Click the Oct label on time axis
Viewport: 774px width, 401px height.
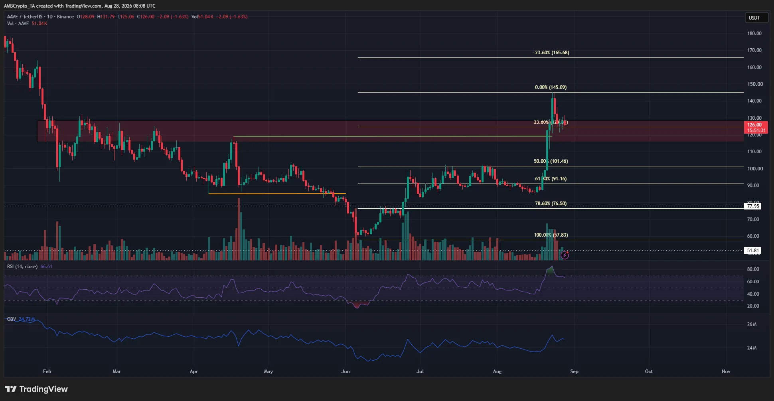coord(649,371)
